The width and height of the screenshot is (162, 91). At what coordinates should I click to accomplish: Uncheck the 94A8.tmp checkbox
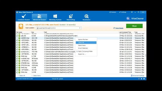(17, 56)
